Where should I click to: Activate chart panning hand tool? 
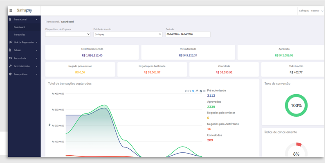point(197,91)
